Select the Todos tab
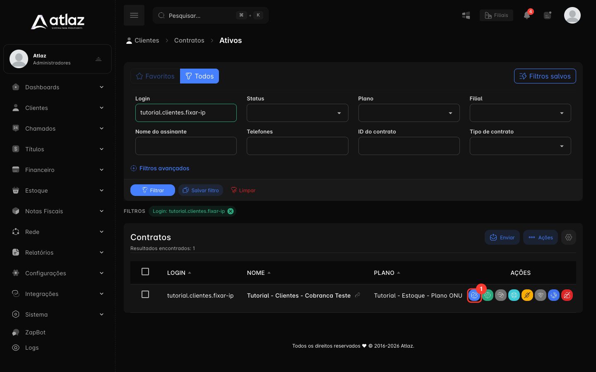This screenshot has height=372, width=596. point(199,76)
